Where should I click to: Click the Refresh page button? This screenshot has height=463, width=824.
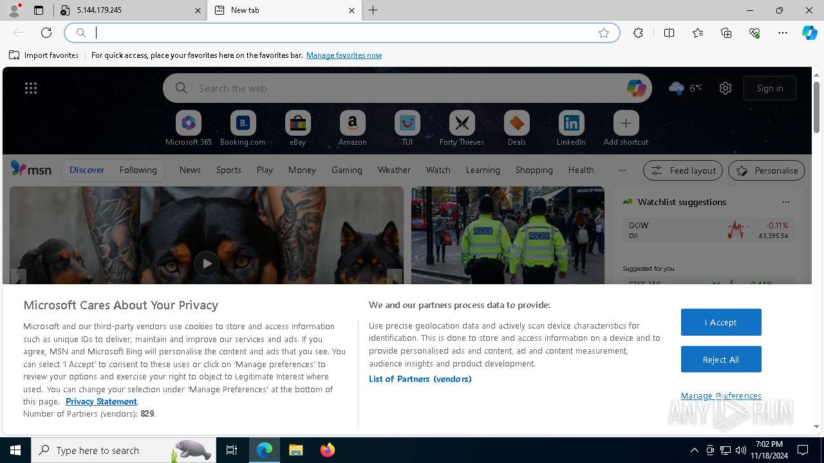pyautogui.click(x=46, y=33)
